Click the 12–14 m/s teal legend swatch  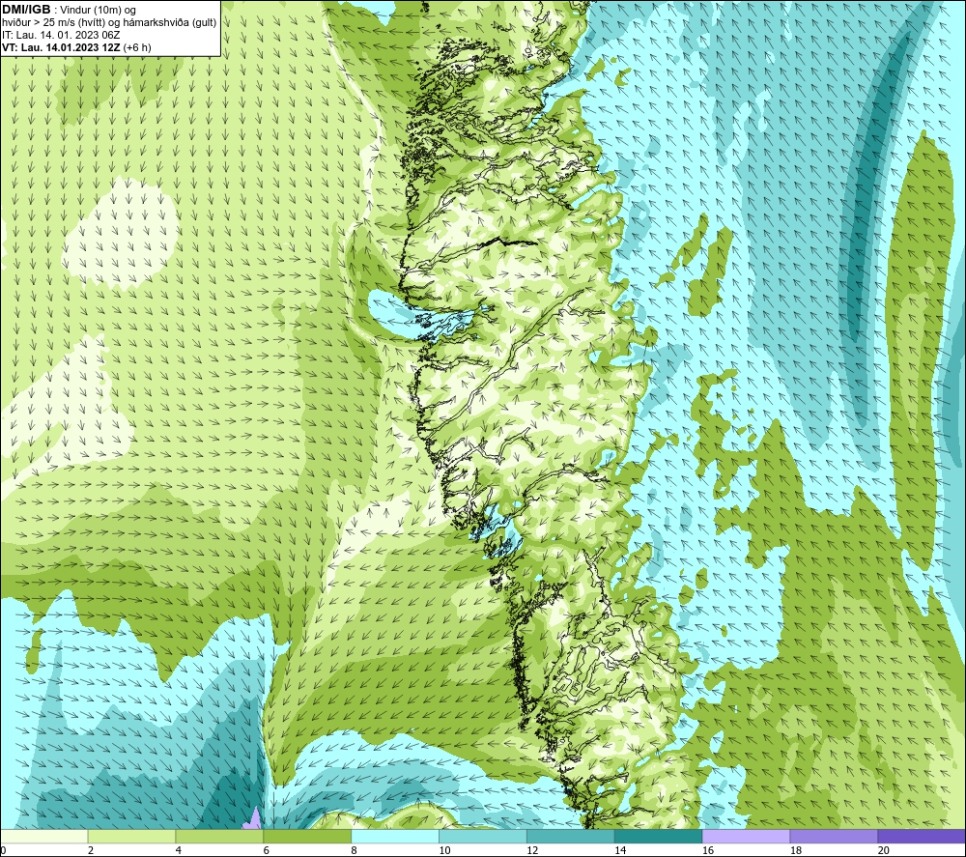571,836
